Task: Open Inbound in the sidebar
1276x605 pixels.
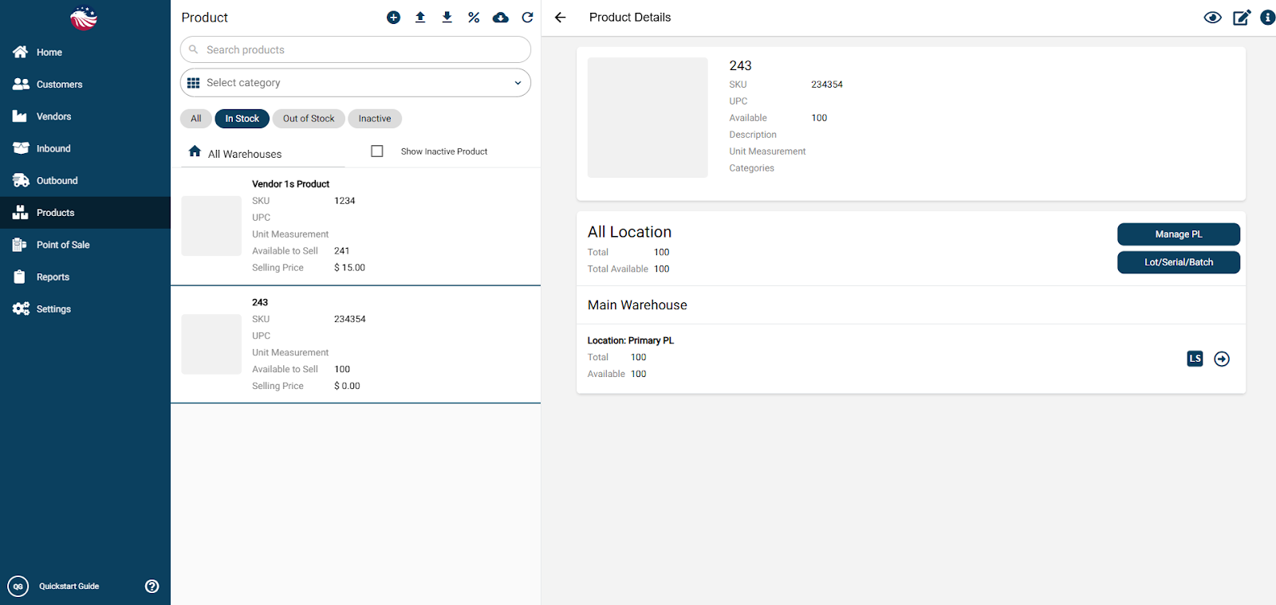Action: pyautogui.click(x=53, y=149)
